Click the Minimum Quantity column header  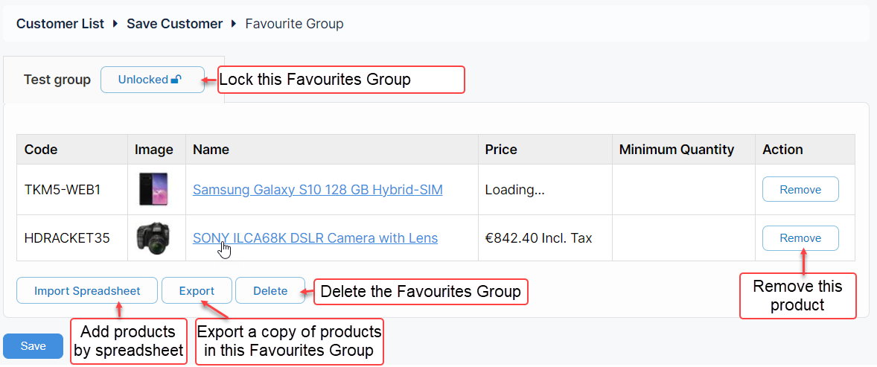pyautogui.click(x=677, y=150)
